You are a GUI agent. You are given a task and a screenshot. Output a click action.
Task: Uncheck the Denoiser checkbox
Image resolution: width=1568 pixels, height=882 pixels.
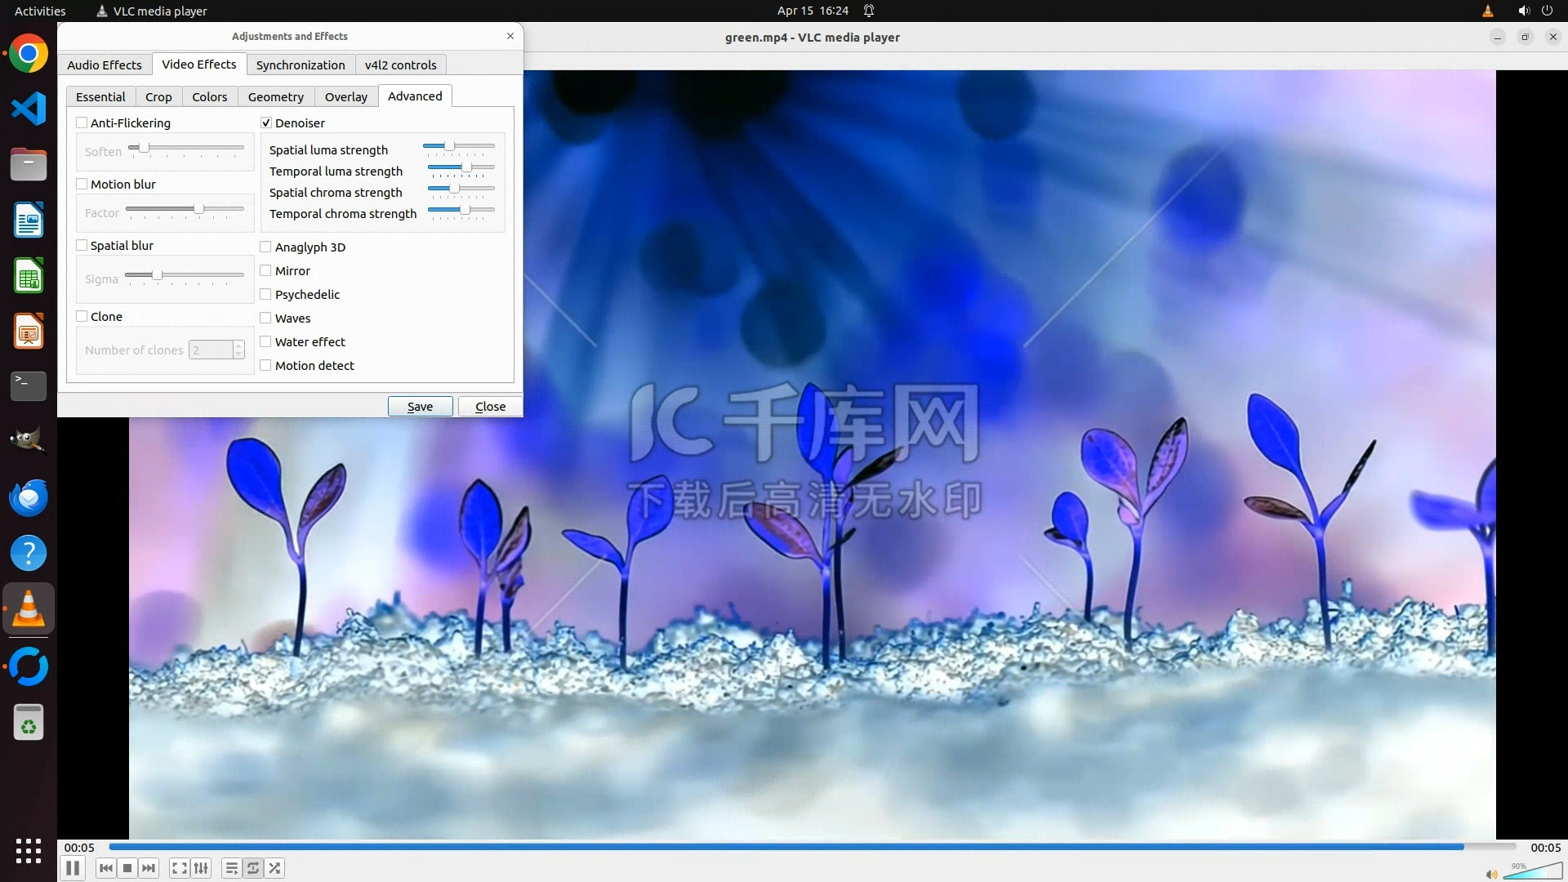pyautogui.click(x=266, y=123)
